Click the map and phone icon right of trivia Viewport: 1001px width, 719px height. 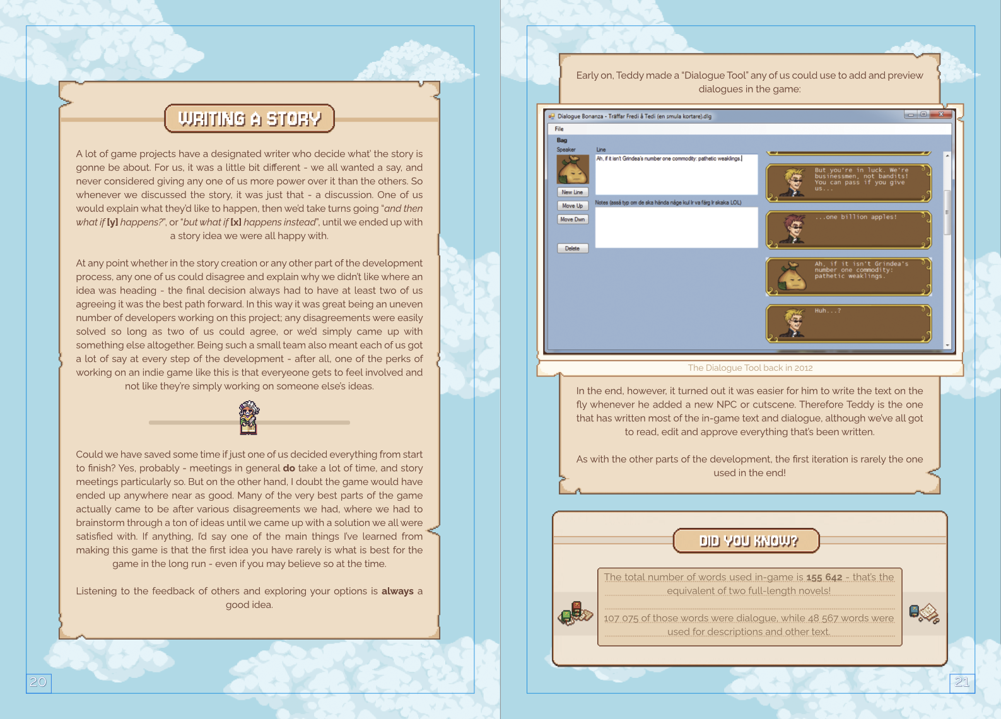(924, 612)
